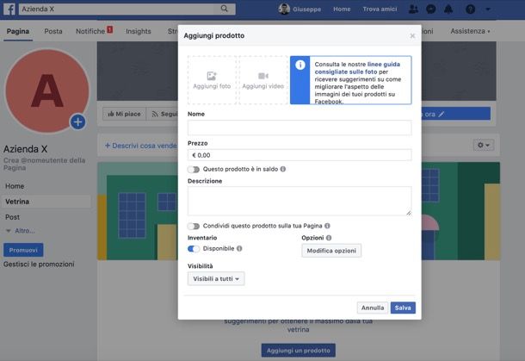Click info icon next to Disponibile
This screenshot has height=361, width=525.
(239, 248)
